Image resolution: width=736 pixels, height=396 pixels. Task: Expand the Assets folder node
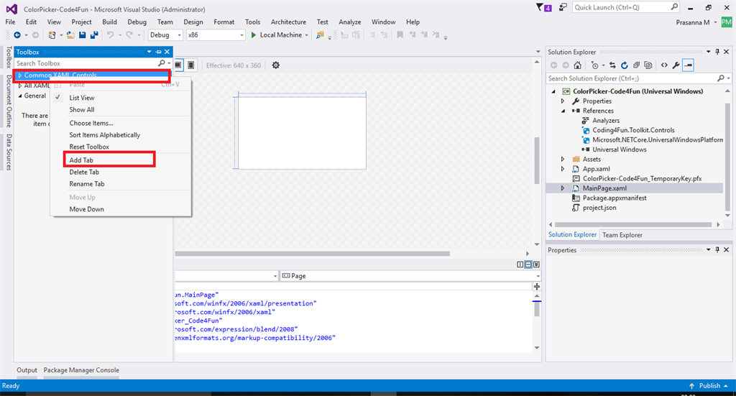(x=563, y=159)
